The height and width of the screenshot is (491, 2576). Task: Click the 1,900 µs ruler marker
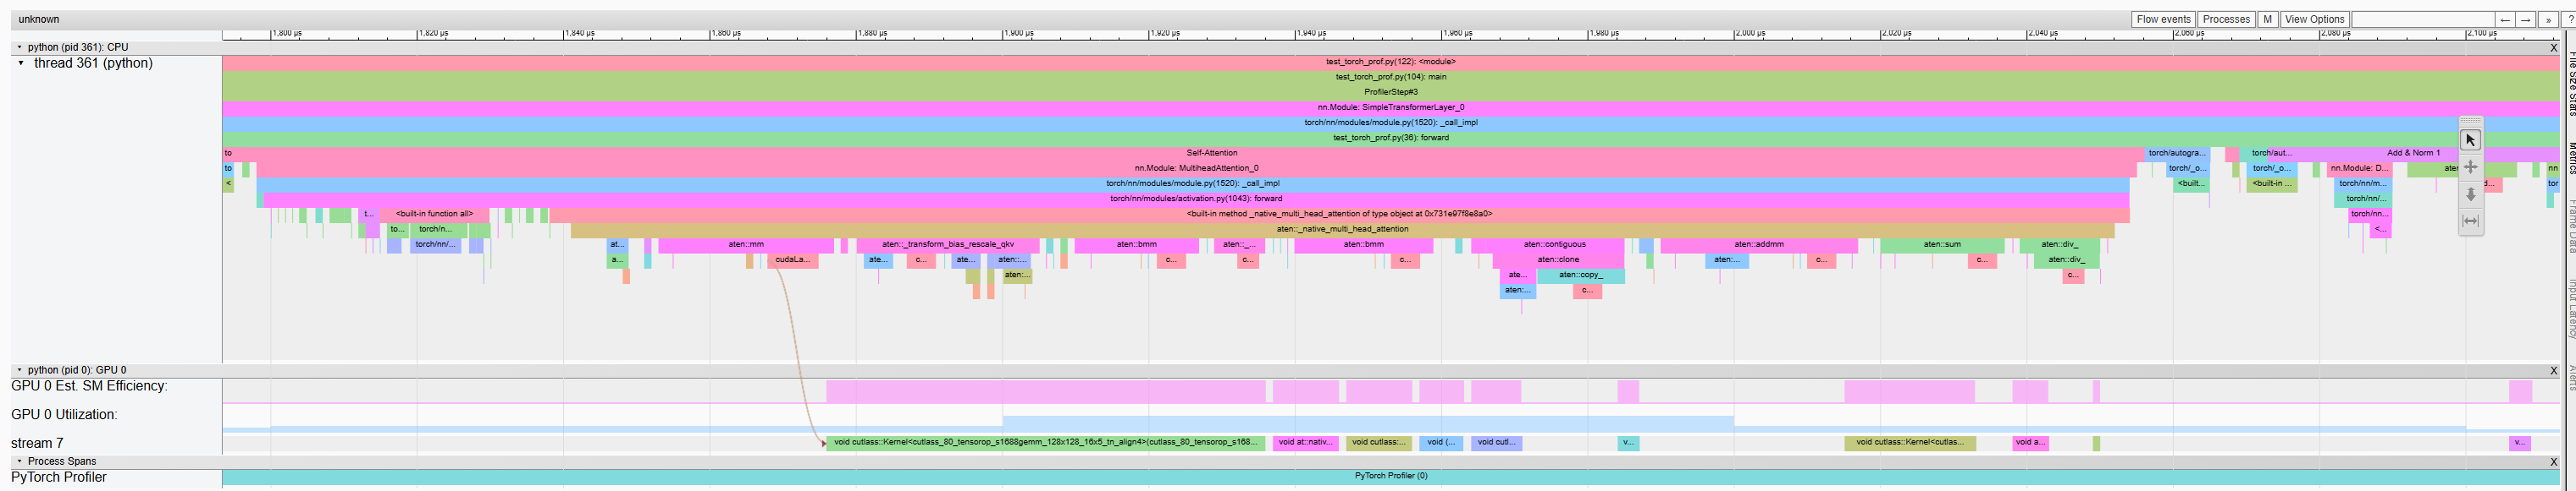[1019, 33]
